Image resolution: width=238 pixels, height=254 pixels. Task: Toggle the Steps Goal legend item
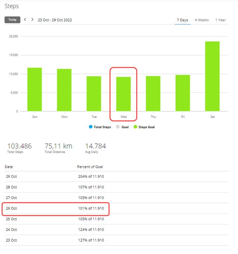(x=144, y=127)
